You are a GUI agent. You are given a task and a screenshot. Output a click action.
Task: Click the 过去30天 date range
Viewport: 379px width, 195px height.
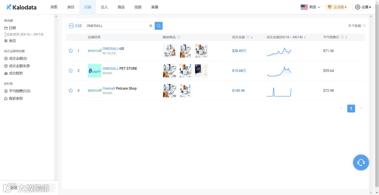25,34
